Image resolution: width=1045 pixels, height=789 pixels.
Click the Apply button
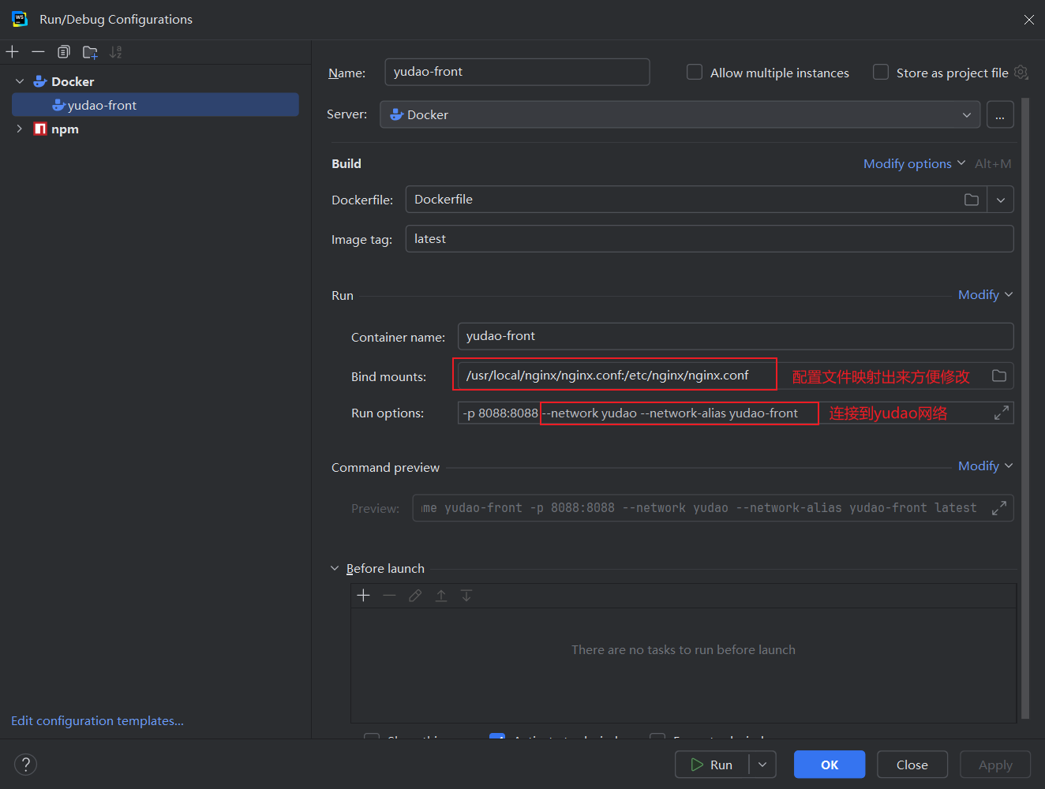click(995, 765)
